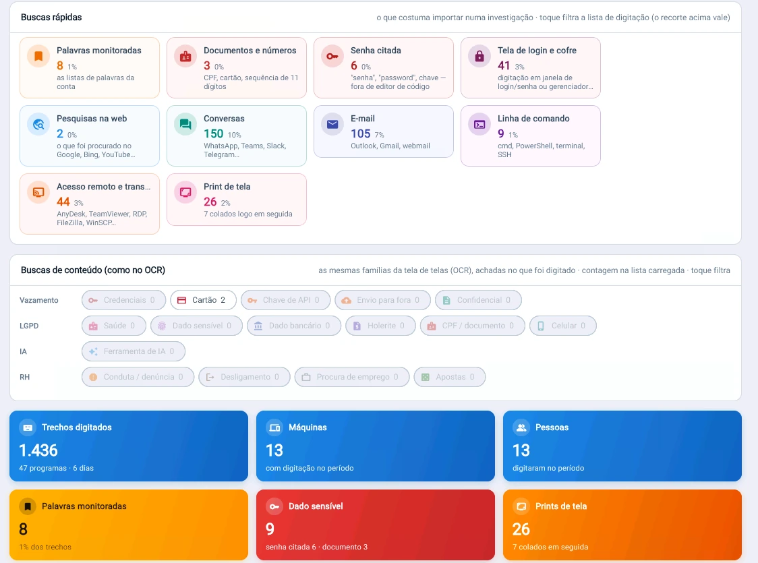Toggle the Cartão 2 filter chip
The height and width of the screenshot is (563, 758).
(203, 300)
